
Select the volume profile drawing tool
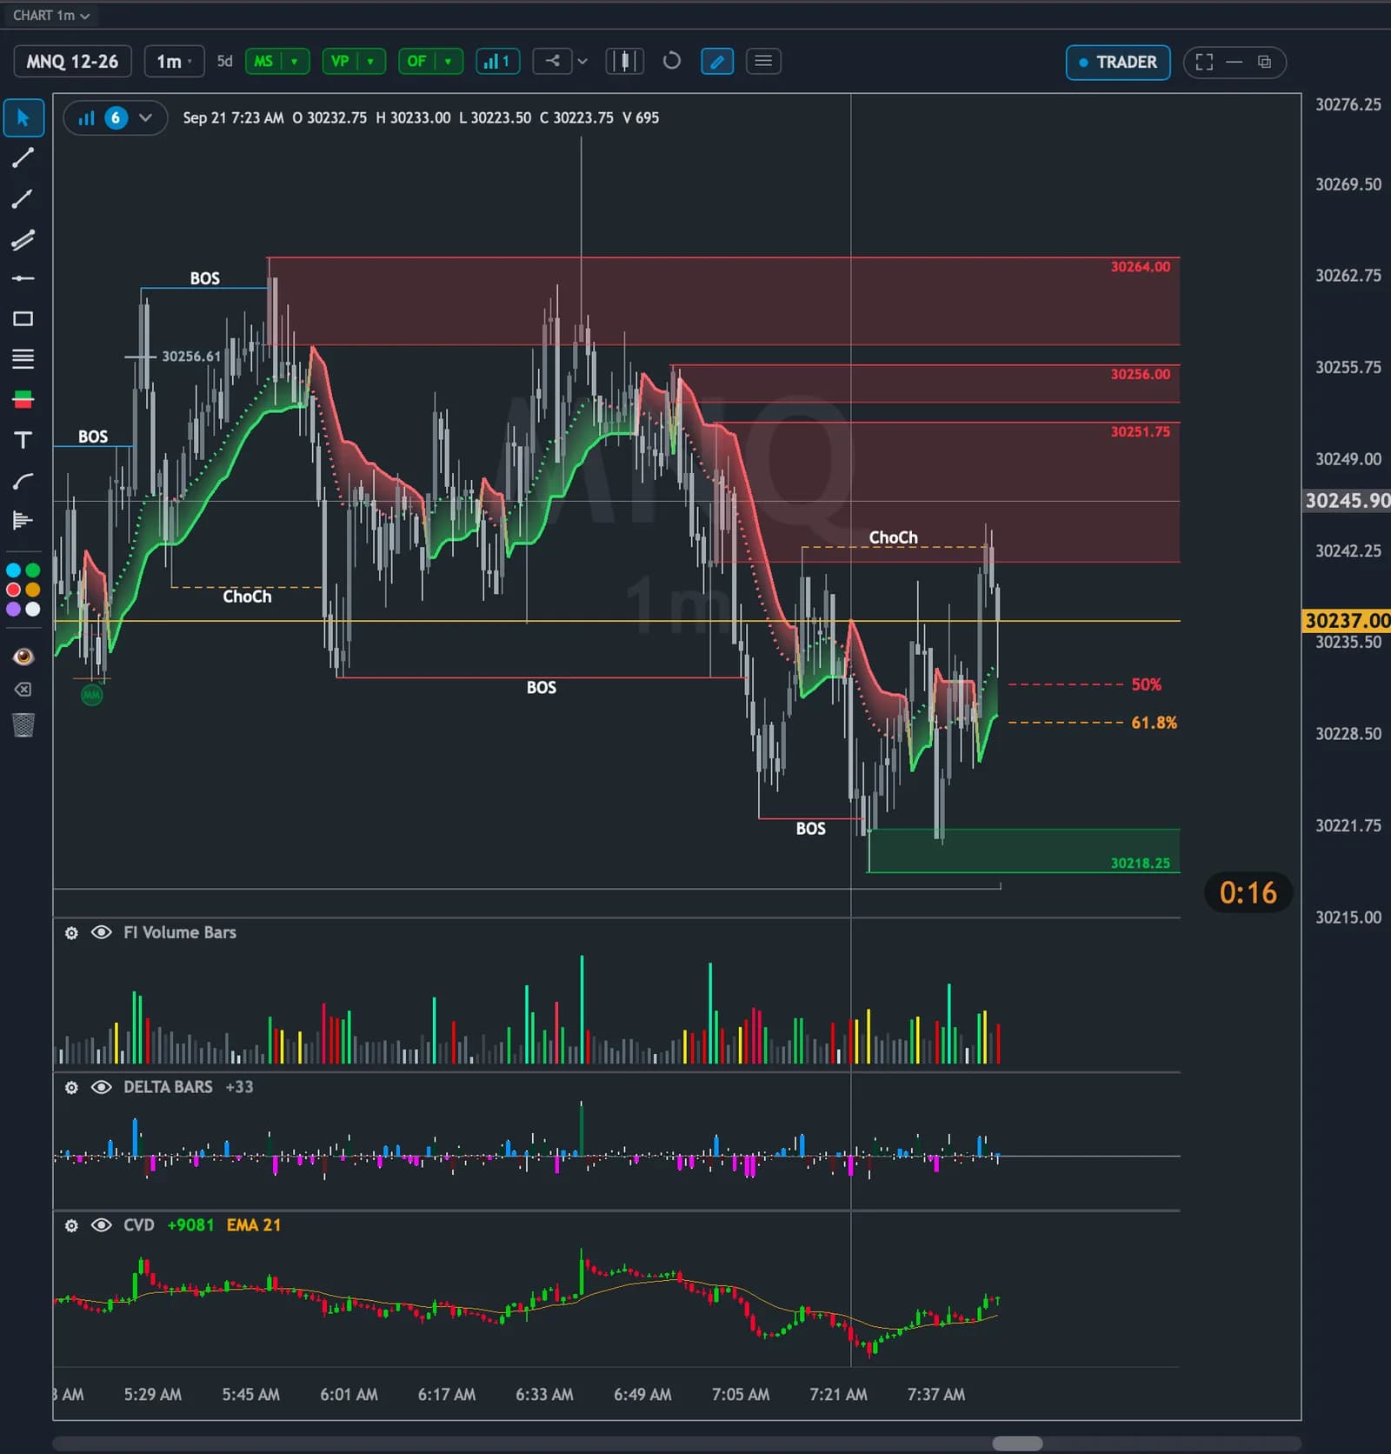coord(23,521)
